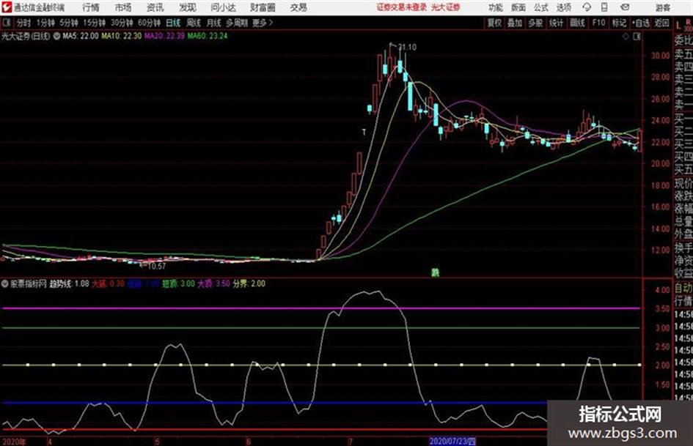The height and width of the screenshot is (446, 693).
Task: Click the 分界: 2.00 indicator value
Action: [249, 283]
